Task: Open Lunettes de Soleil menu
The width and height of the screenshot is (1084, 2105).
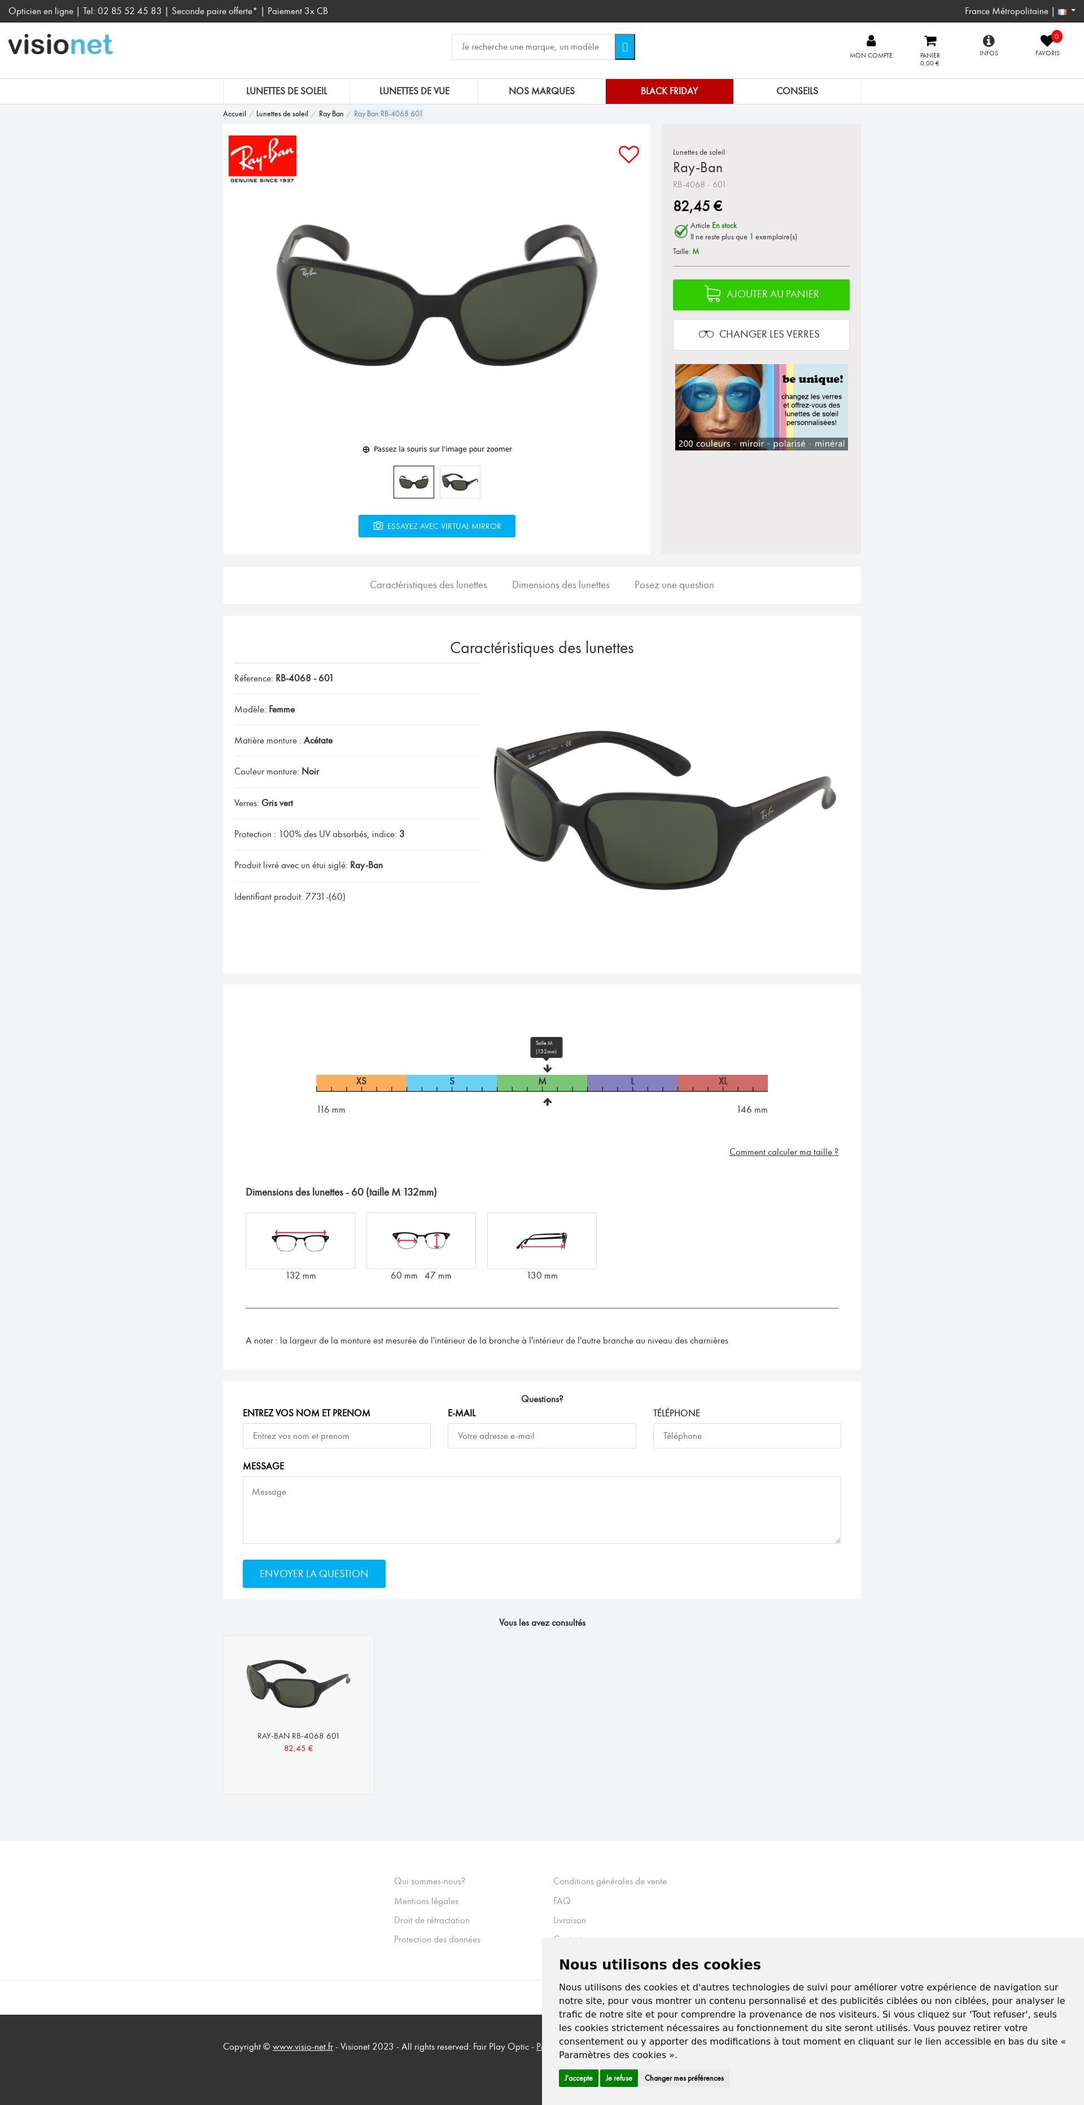Action: tap(287, 91)
